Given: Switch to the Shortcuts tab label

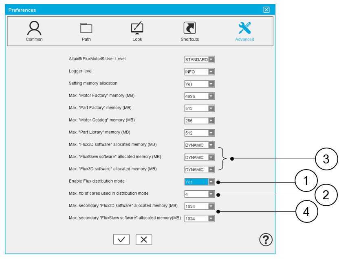Looking at the screenshot, I should (189, 39).
